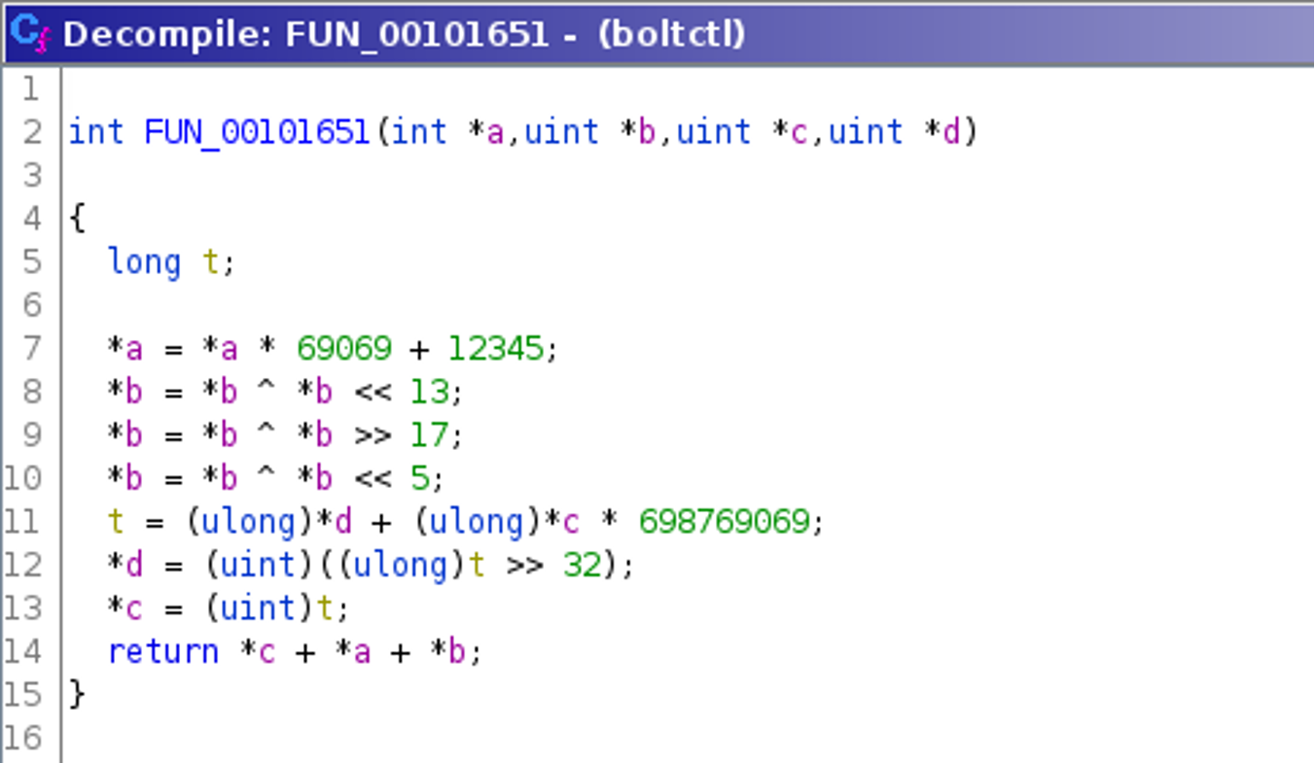This screenshot has width=1315, height=763.
Task: Click the Decompile panel icon in title bar
Action: [x=28, y=33]
